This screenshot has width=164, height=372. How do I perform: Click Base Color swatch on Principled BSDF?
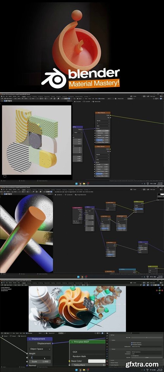pos(97,361)
